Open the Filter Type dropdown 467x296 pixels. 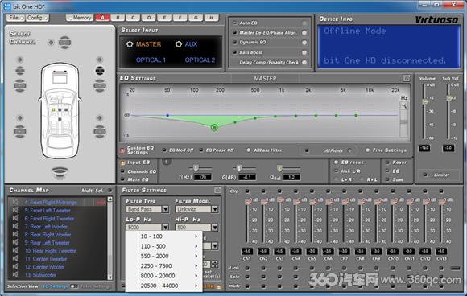(165, 209)
